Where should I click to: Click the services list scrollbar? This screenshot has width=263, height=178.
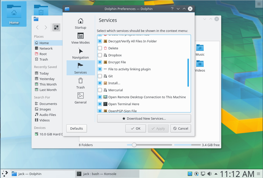(188, 72)
